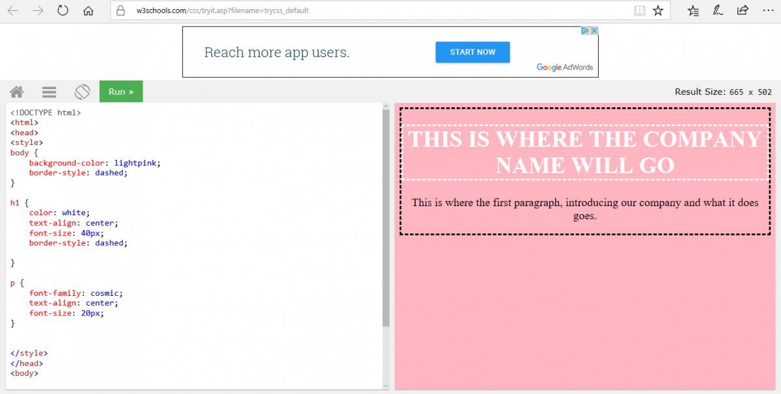781x394 pixels.
Task: Click scrollbar down arrow in code editor
Action: tap(385, 386)
